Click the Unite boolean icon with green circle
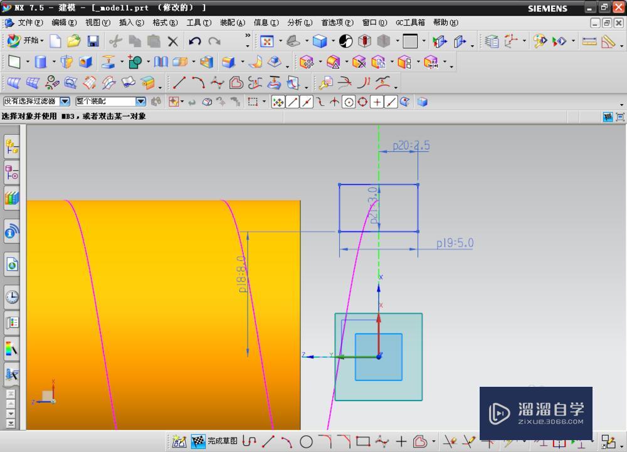Viewport: 627px width, 452px height. click(135, 62)
